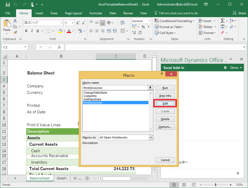Decrease decimal places
The width and height of the screenshot is (248, 188).
[x=140, y=33]
